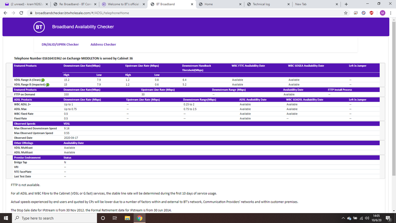The height and width of the screenshot is (223, 396).
Task: Open the Chrome profile avatar
Action: (x=382, y=13)
